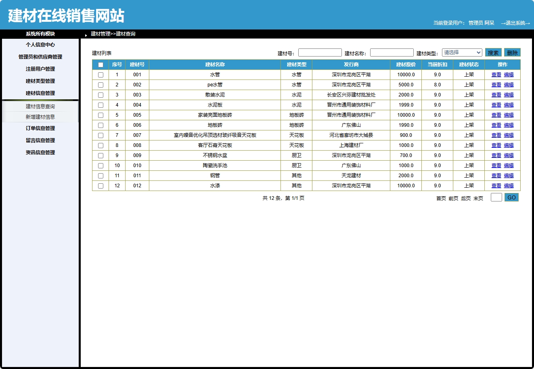
Task: Click 末页 to jump to last page
Action: [x=478, y=199]
